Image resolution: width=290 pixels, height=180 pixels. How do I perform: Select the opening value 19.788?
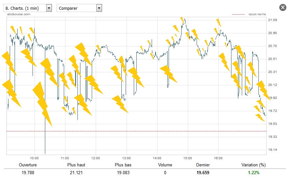[28, 173]
